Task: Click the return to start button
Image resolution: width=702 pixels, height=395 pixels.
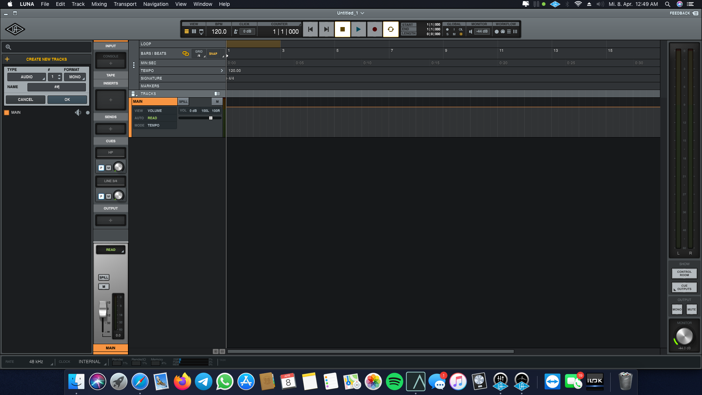Action: (310, 30)
